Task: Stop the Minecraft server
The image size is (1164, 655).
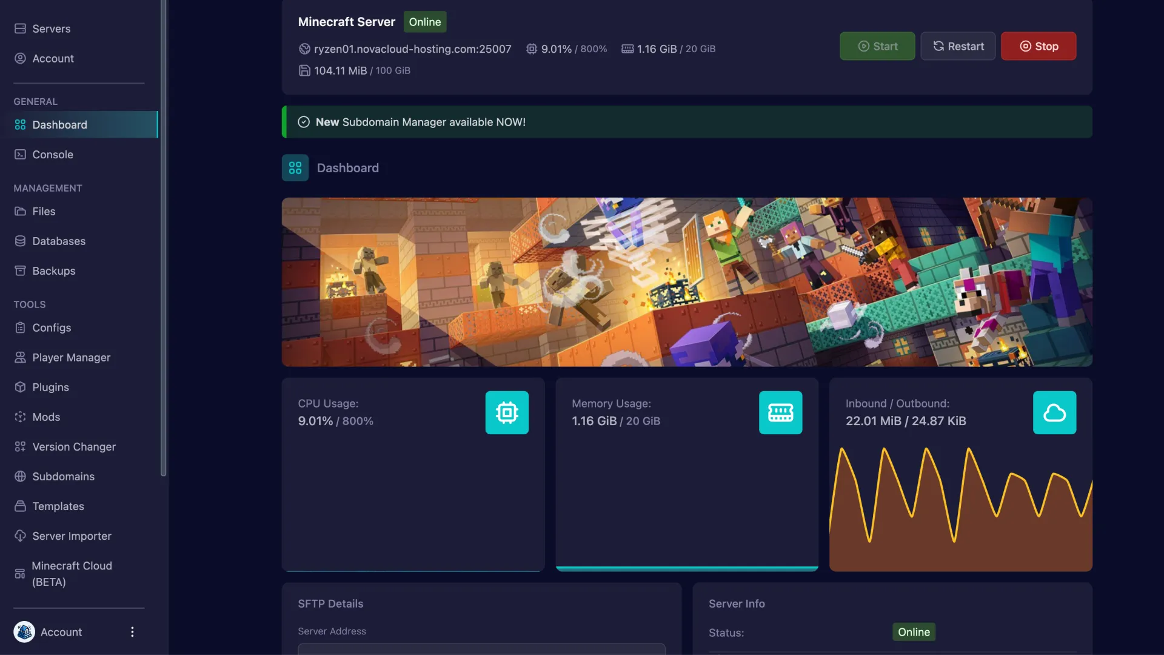Action: click(1039, 46)
